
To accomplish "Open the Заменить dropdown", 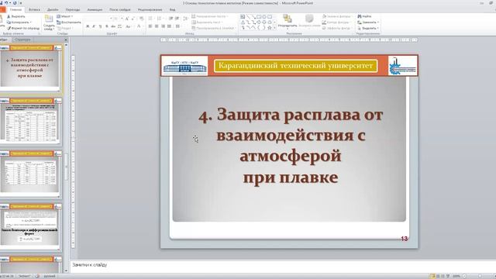I will click(x=368, y=22).
